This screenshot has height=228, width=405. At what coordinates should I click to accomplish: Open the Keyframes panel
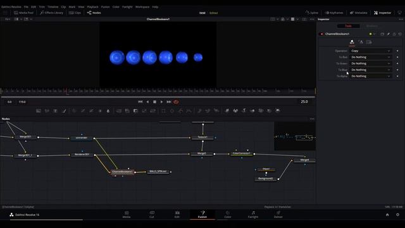[334, 13]
